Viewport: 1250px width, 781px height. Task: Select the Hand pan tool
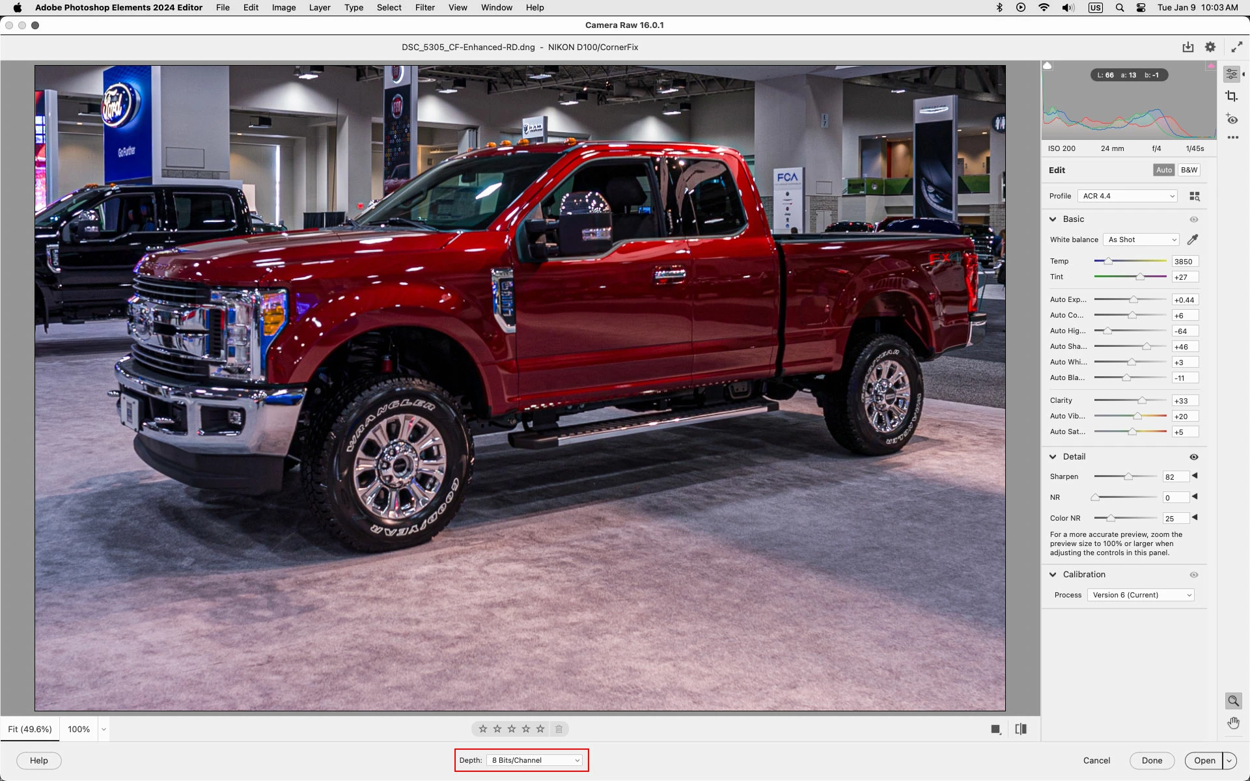click(1233, 723)
